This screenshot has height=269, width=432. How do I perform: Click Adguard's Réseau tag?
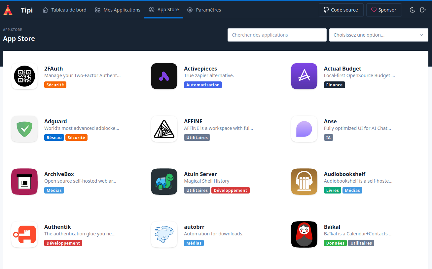(x=54, y=137)
